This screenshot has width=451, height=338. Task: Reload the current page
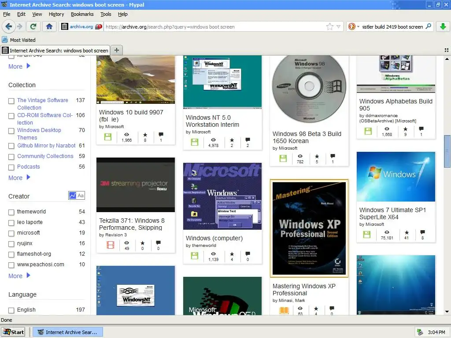33,27
